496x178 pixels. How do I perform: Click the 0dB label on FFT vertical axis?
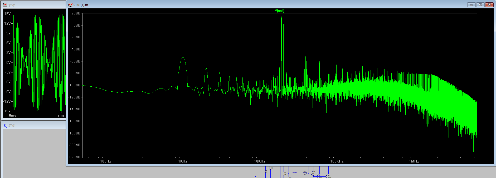tap(77, 25)
